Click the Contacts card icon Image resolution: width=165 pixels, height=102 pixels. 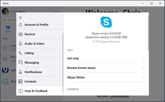click(x=20, y=81)
